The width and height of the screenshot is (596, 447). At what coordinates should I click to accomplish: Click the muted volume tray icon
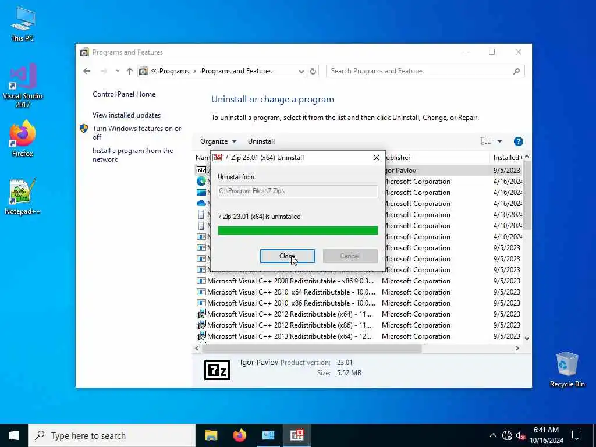coord(520,435)
